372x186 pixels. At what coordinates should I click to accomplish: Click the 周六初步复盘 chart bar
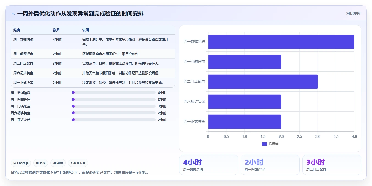click(245, 102)
